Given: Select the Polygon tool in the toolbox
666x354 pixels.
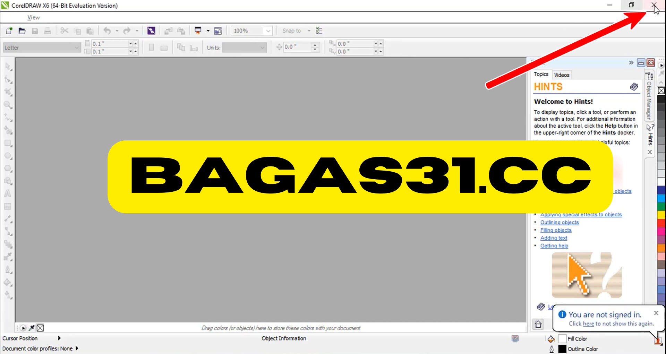Looking at the screenshot, I should [8, 169].
